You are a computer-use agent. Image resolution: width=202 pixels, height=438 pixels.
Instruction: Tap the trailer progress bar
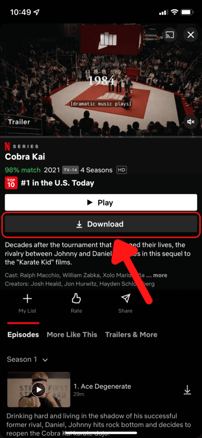101,137
